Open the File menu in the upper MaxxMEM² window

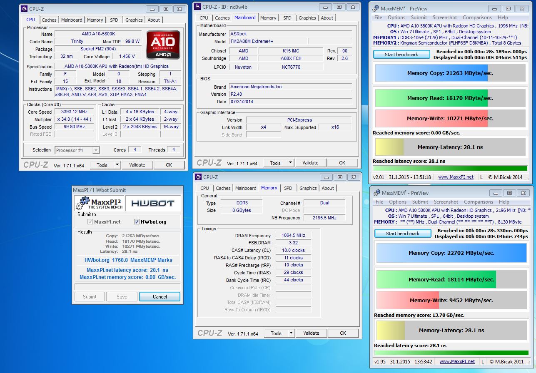[378, 17]
